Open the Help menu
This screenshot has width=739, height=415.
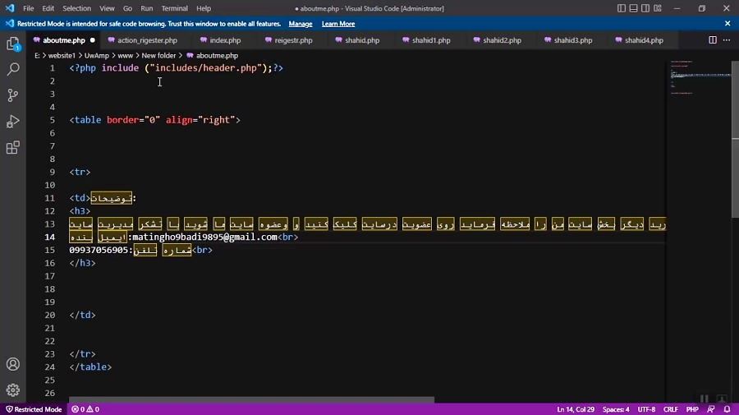click(204, 8)
